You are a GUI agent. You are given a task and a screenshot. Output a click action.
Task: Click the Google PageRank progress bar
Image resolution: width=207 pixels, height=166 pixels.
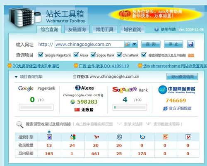36,107
